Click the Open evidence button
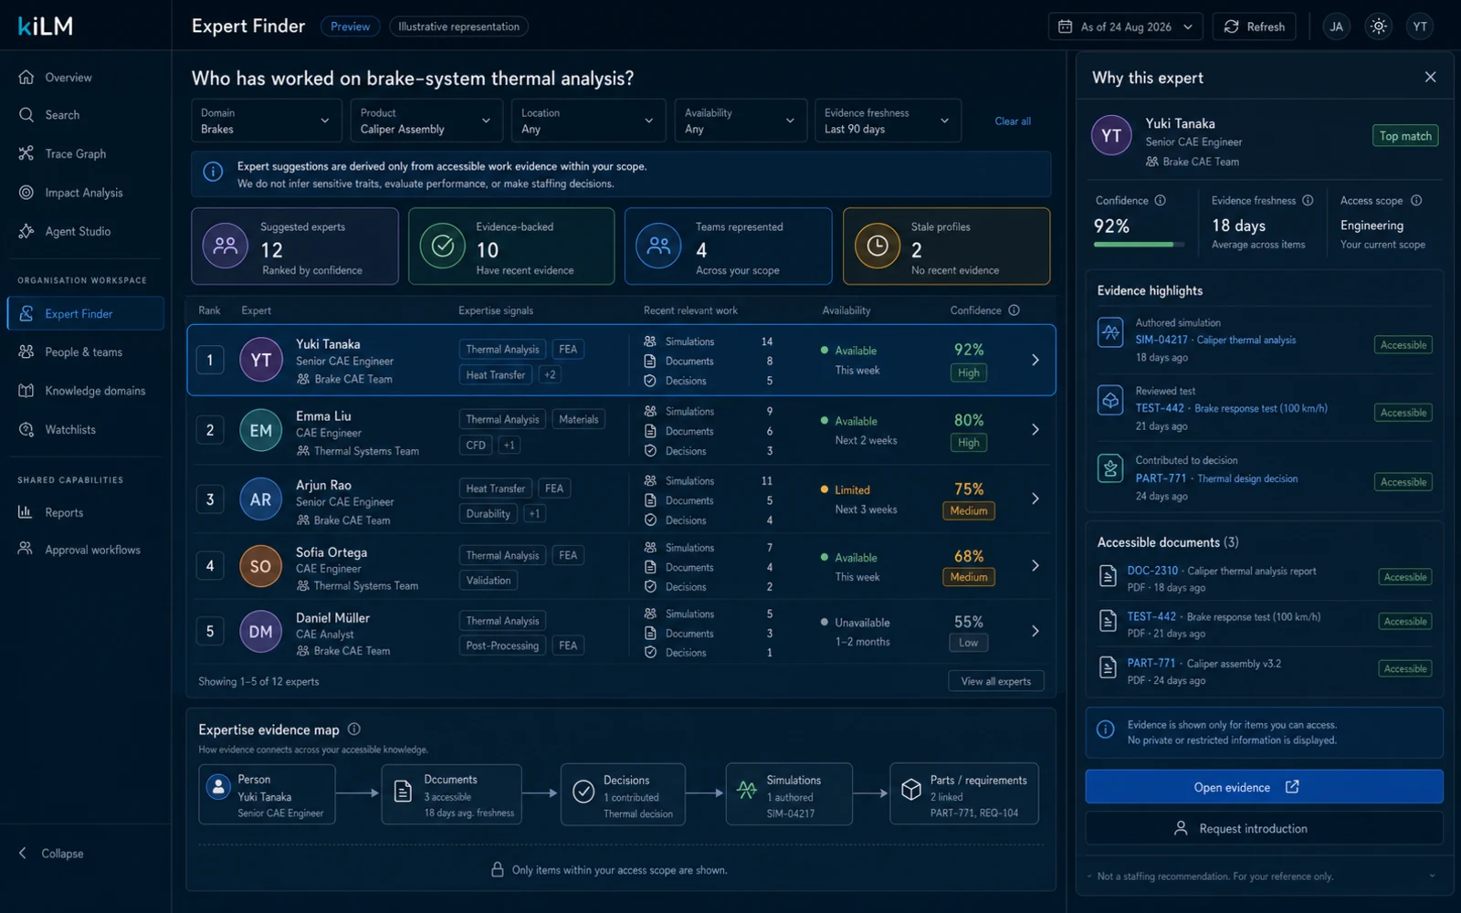This screenshot has width=1461, height=913. 1264,787
